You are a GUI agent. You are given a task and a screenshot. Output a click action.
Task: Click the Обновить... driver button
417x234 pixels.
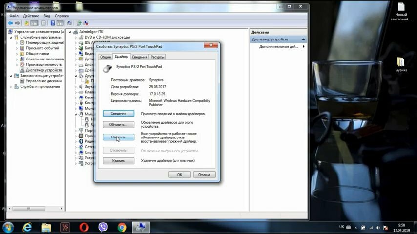118,125
